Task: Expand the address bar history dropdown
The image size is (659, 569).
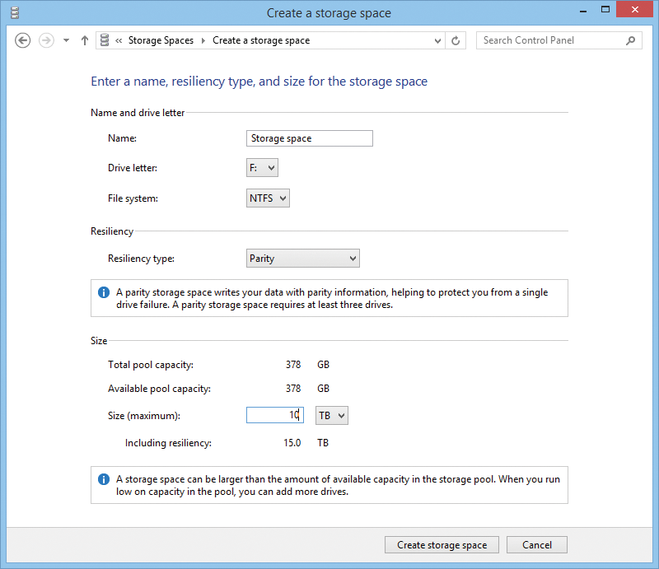Action: click(x=437, y=40)
